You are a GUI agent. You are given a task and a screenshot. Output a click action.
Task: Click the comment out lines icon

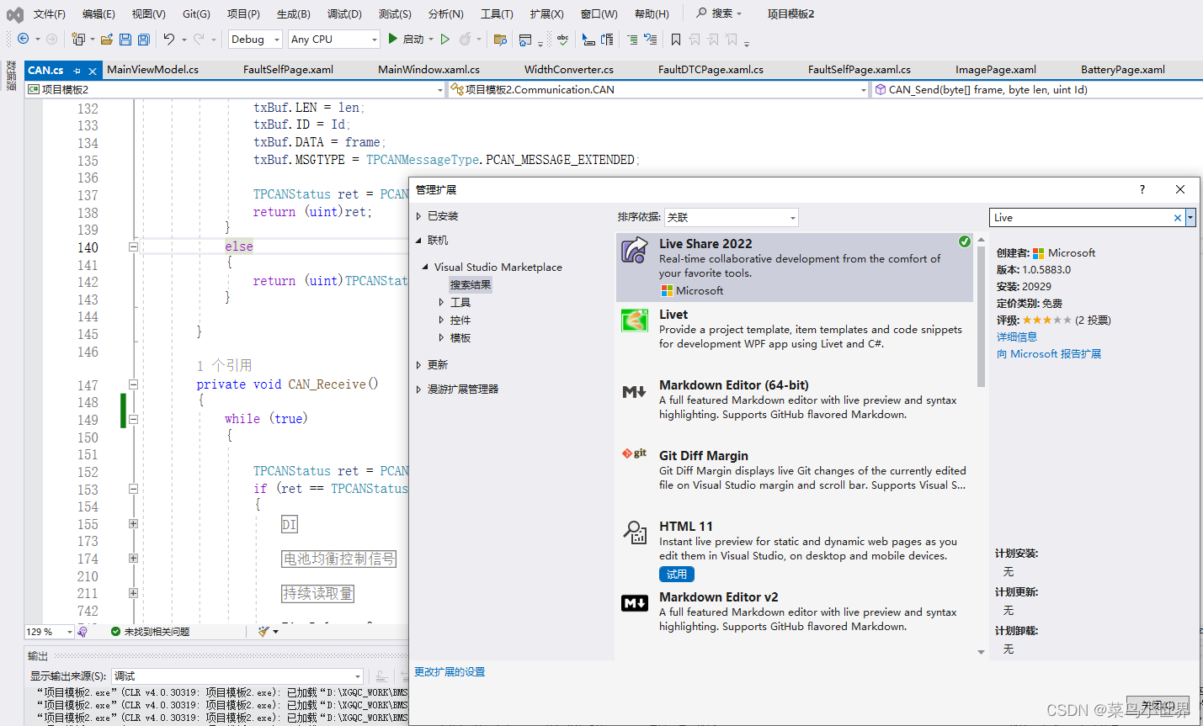(x=632, y=39)
